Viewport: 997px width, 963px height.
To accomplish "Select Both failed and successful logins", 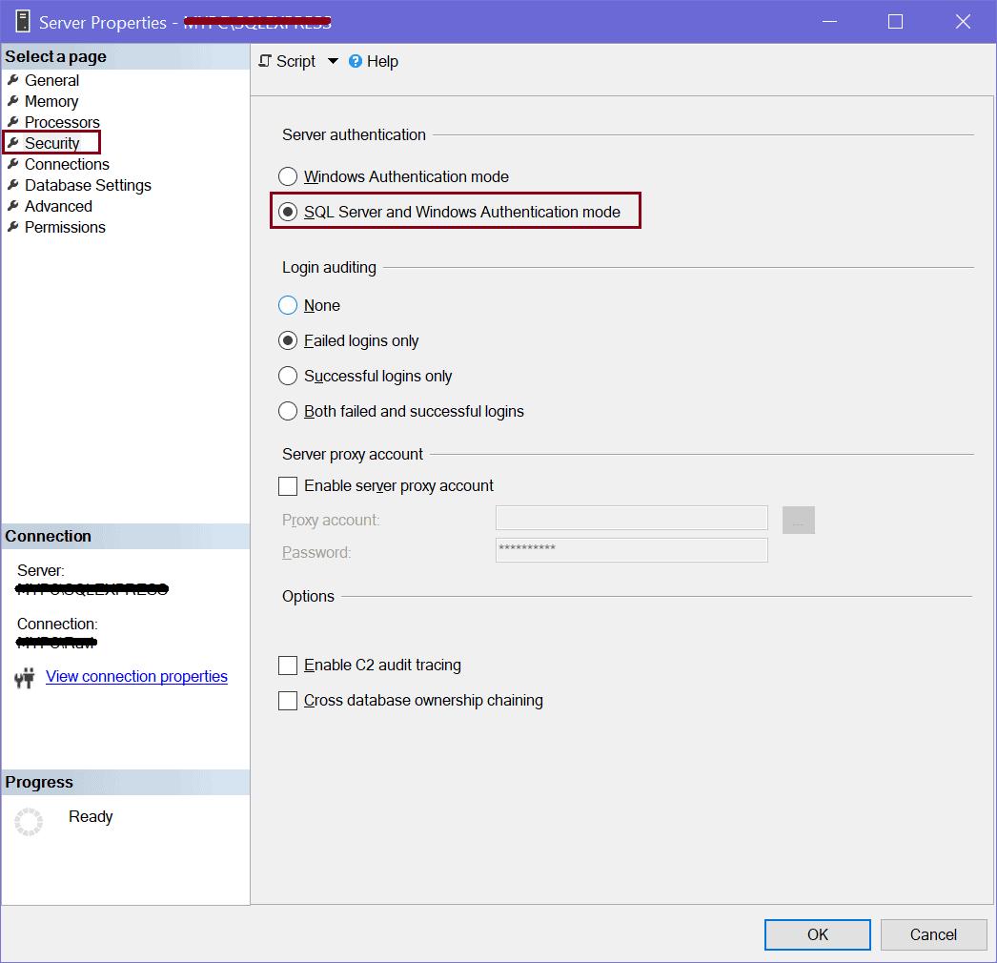I will click(x=288, y=411).
